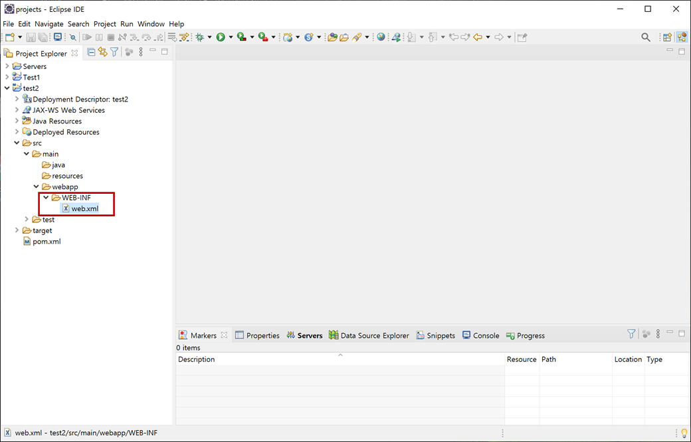The width and height of the screenshot is (691, 442).
Task: Click the green Run button
Action: tap(221, 37)
